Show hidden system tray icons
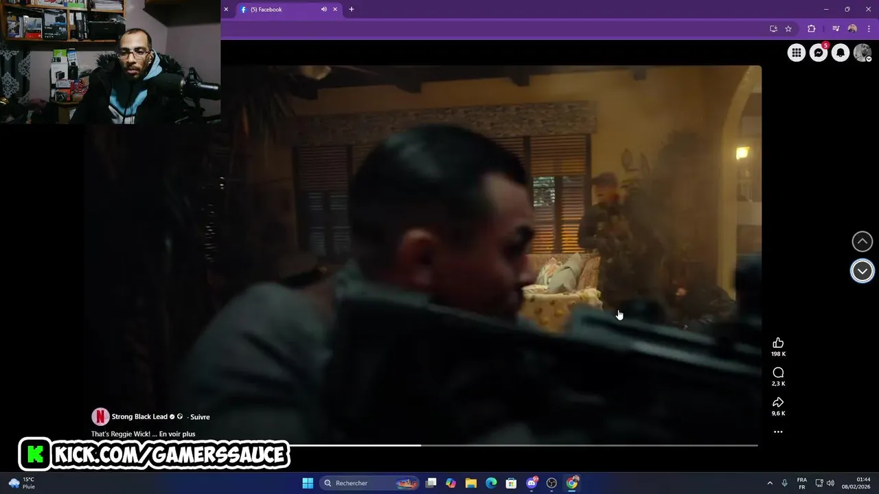The height and width of the screenshot is (494, 879). pos(770,483)
